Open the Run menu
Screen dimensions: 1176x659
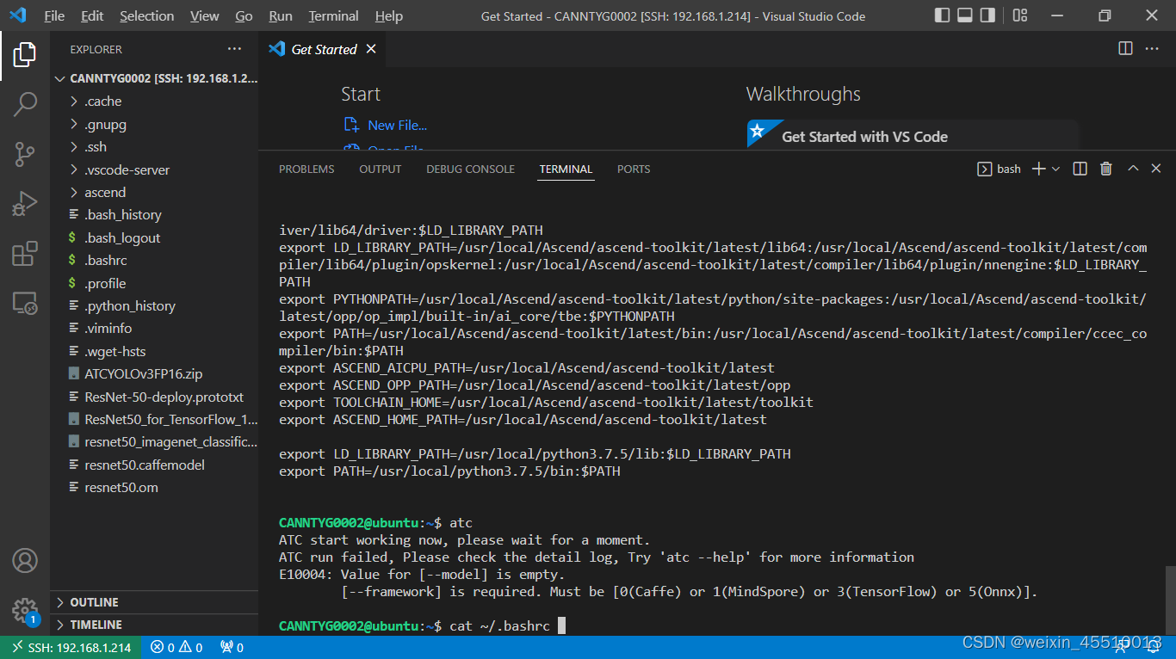coord(281,15)
